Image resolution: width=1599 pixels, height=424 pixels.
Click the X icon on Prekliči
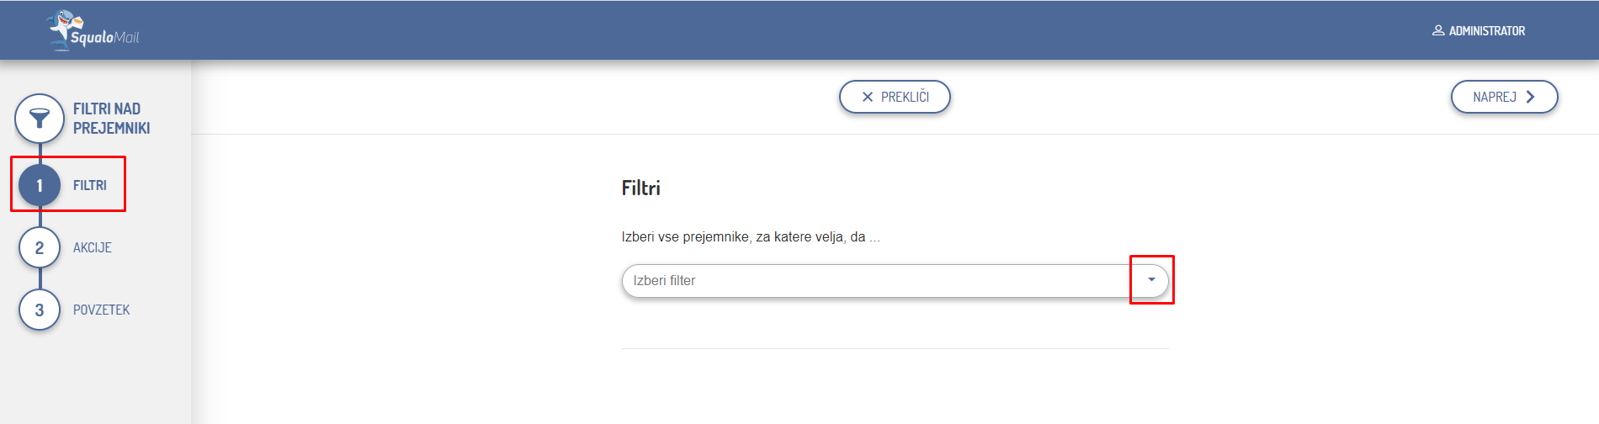(868, 98)
